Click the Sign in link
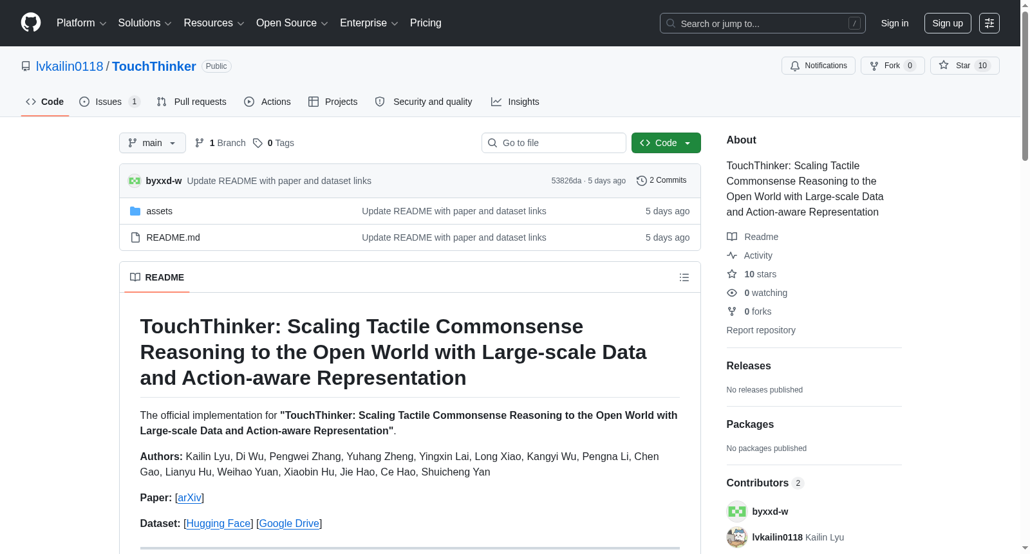 (x=895, y=23)
